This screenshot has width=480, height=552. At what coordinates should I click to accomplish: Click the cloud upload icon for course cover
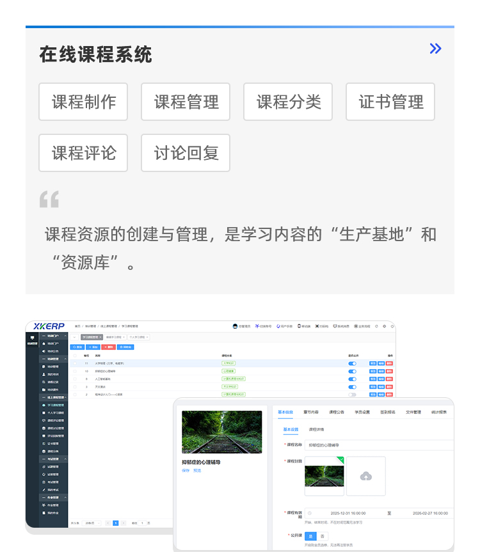[x=365, y=476]
